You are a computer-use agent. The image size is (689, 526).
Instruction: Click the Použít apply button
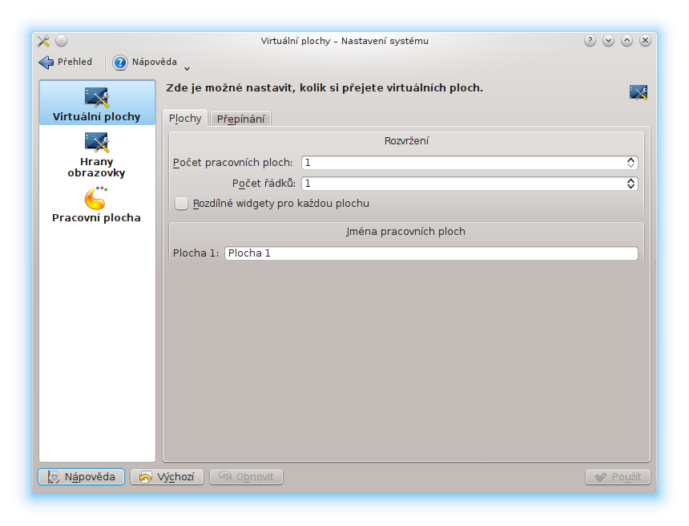coord(618,477)
